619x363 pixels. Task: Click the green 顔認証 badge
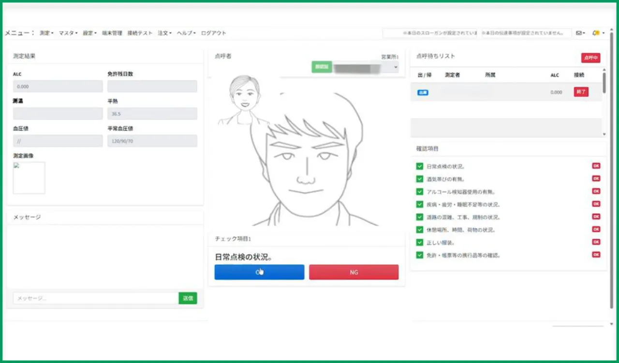[322, 67]
